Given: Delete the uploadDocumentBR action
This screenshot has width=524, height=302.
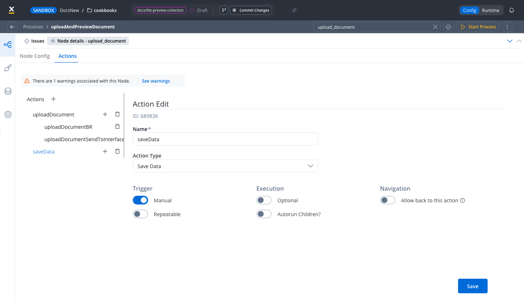Looking at the screenshot, I should click(x=117, y=127).
